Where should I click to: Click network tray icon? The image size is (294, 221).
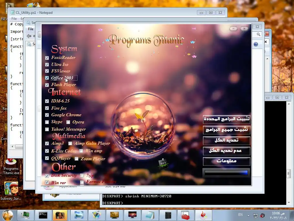[255, 215]
